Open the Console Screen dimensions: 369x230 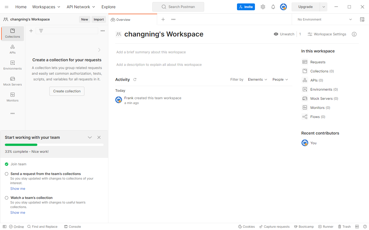[x=72, y=227]
